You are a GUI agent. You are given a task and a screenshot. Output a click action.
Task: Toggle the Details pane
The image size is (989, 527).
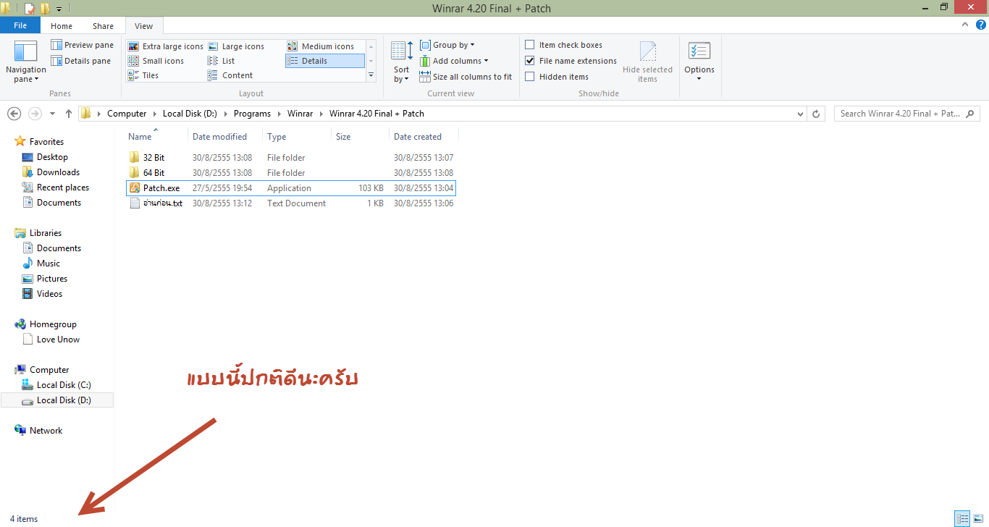click(x=80, y=61)
